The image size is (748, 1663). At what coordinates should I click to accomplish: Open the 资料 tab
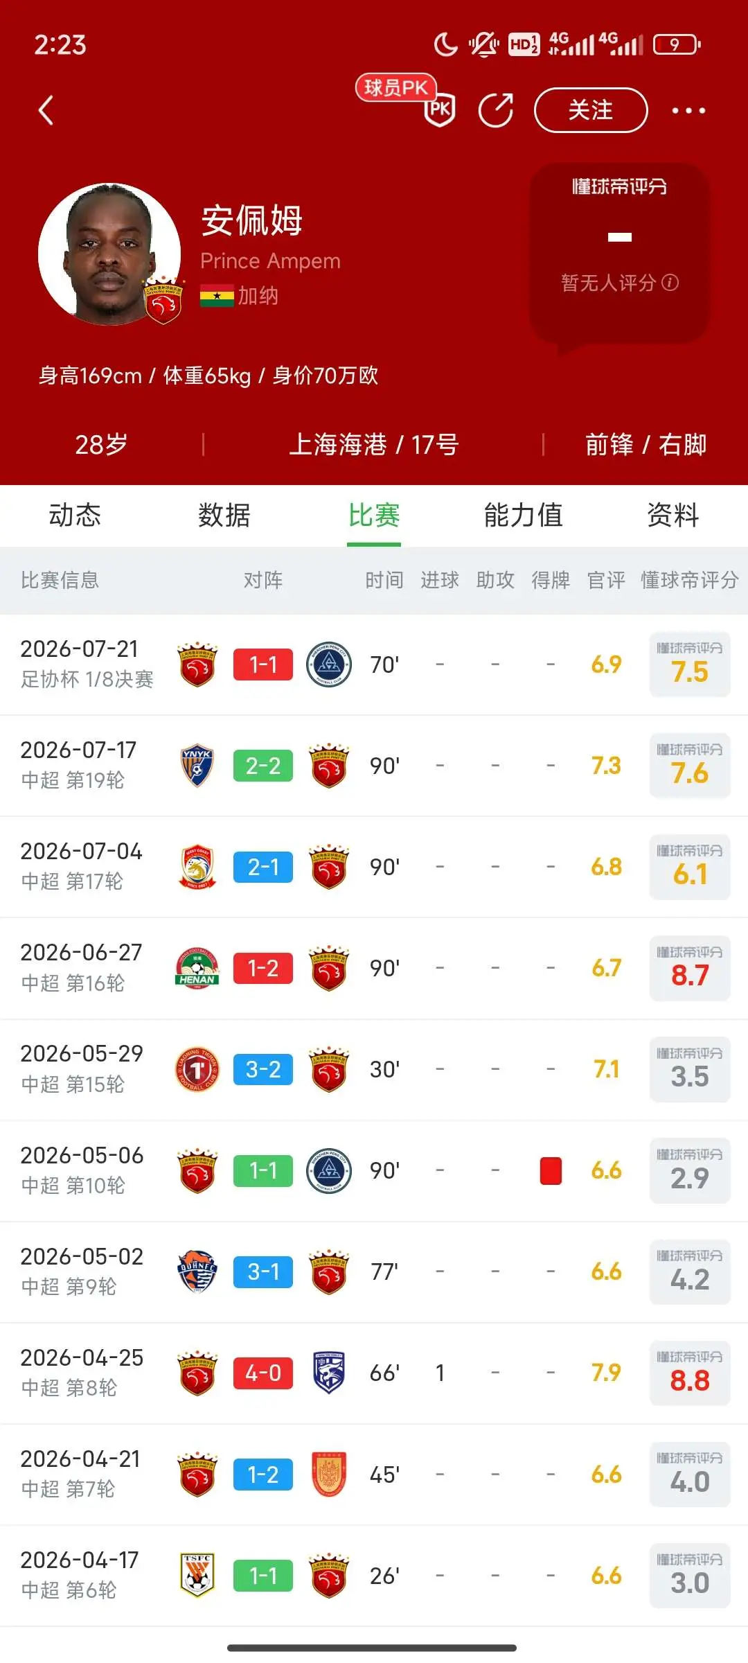(x=673, y=516)
